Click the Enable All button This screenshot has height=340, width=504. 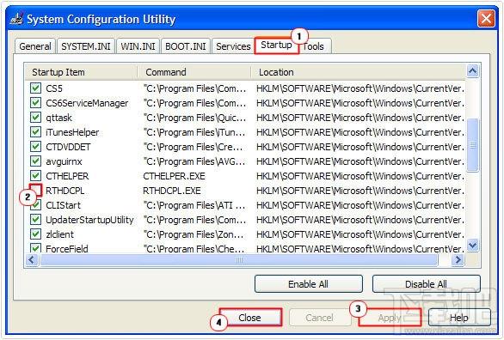pos(308,284)
